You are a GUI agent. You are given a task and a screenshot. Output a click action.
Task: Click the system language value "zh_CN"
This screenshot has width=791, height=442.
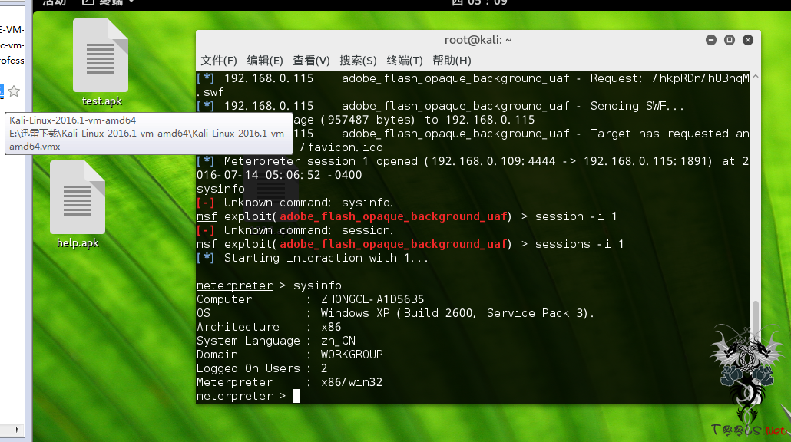(338, 341)
